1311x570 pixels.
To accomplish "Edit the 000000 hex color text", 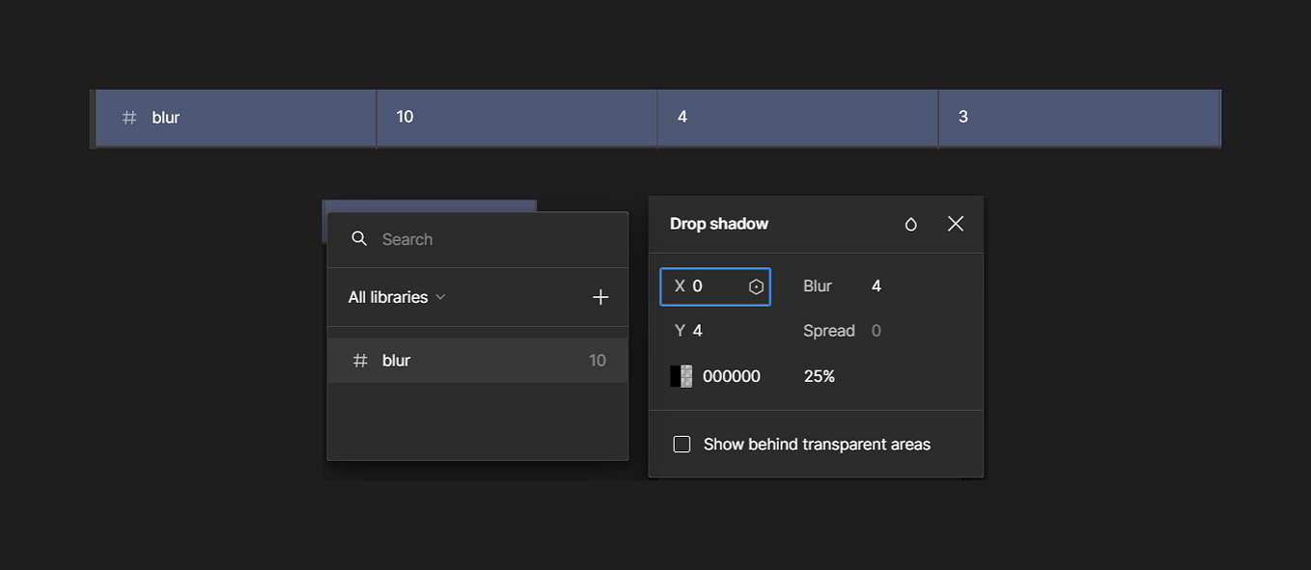I will pos(730,375).
